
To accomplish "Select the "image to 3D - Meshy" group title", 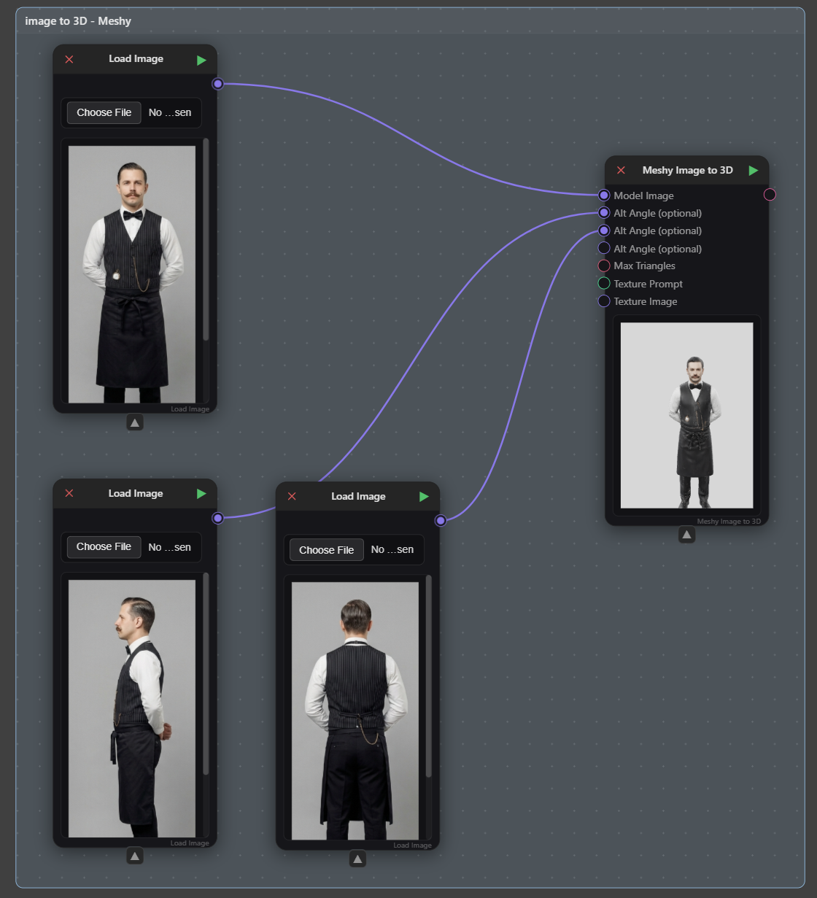I will click(x=78, y=21).
